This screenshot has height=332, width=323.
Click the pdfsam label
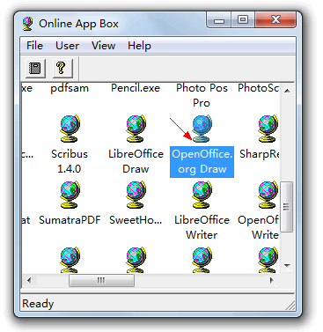[x=70, y=88]
